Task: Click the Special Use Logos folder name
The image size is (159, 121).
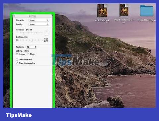Action: pyautogui.click(x=146, y=20)
